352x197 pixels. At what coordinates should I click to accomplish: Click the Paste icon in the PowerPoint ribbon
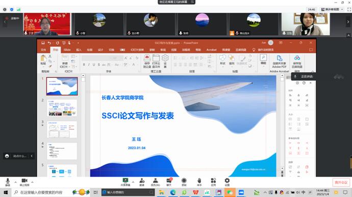43,60
